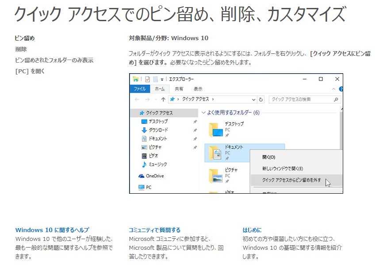
Task: Click the up one level arrow
Action: tap(163, 99)
